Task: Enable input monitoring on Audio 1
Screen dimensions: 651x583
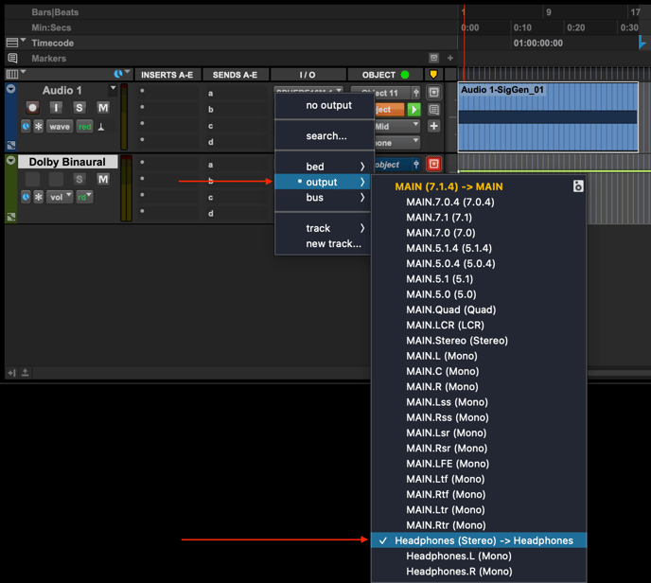Action: pyautogui.click(x=56, y=108)
